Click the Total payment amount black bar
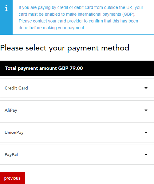154x184 pixels. click(77, 68)
